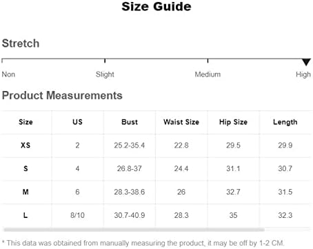Click the Stretch heading

click(x=21, y=43)
